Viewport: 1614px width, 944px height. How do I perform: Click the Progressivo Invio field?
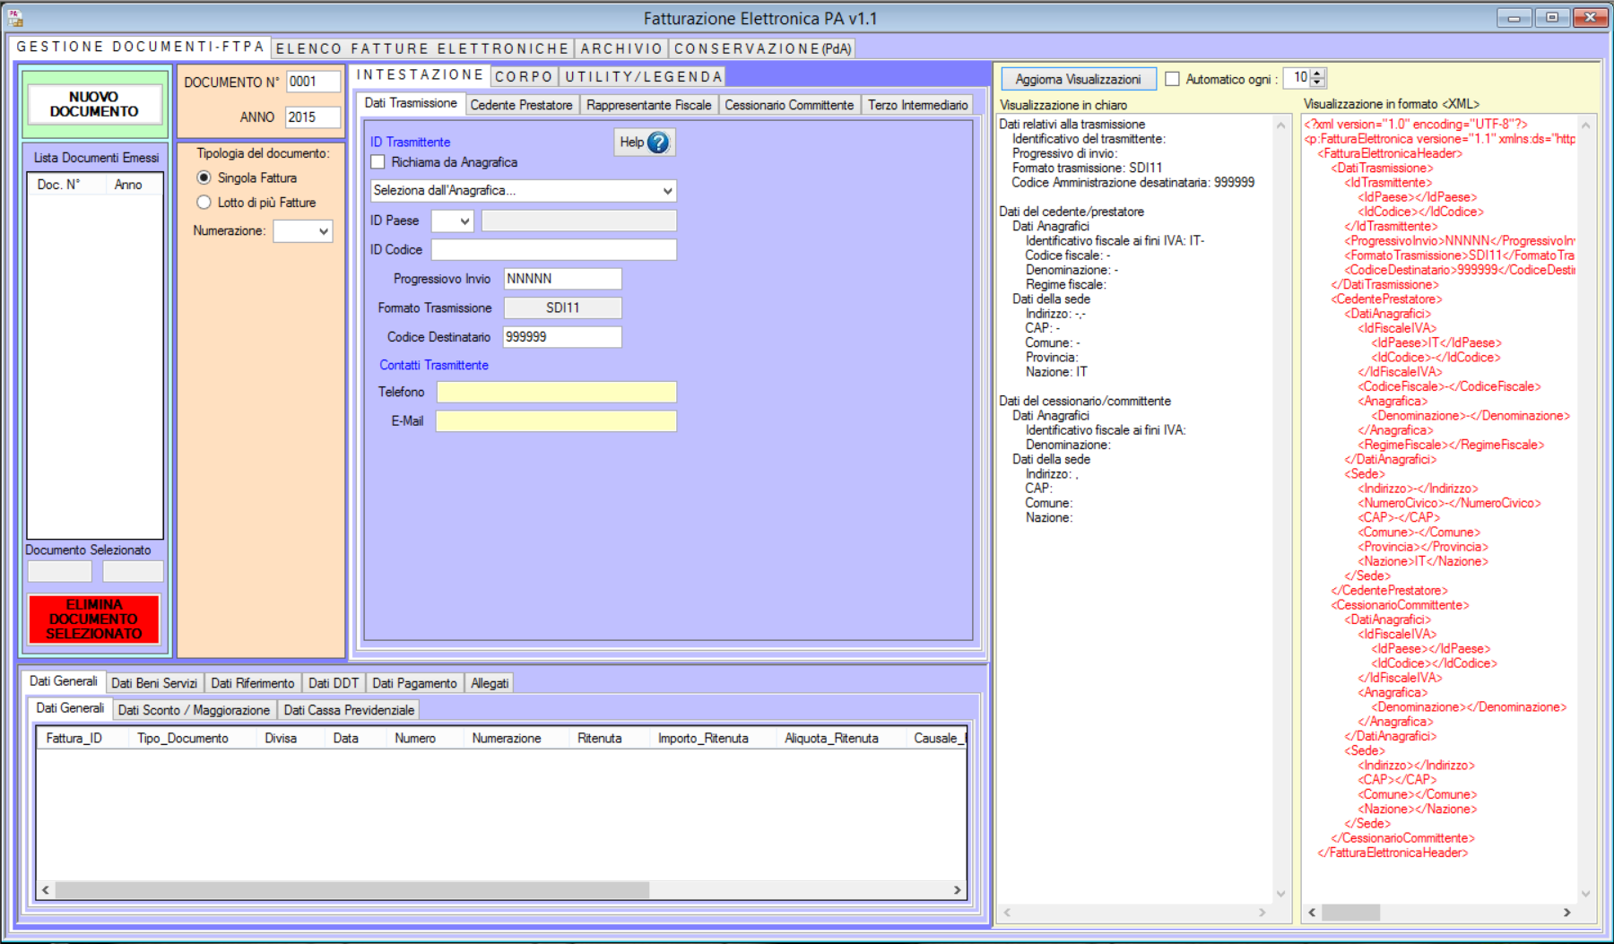click(562, 279)
